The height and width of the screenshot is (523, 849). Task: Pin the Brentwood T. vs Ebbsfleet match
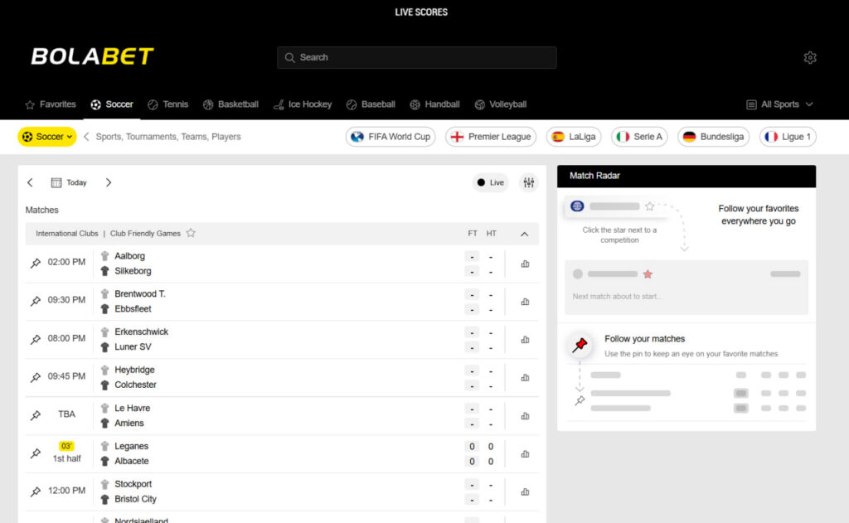36,301
